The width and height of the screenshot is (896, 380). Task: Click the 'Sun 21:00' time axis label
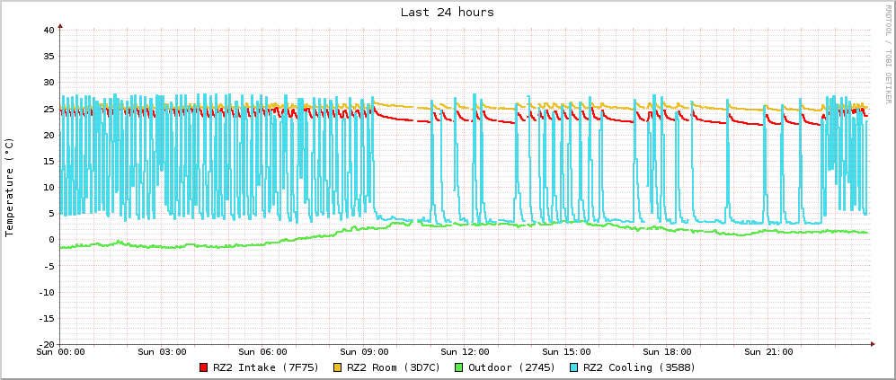click(768, 351)
